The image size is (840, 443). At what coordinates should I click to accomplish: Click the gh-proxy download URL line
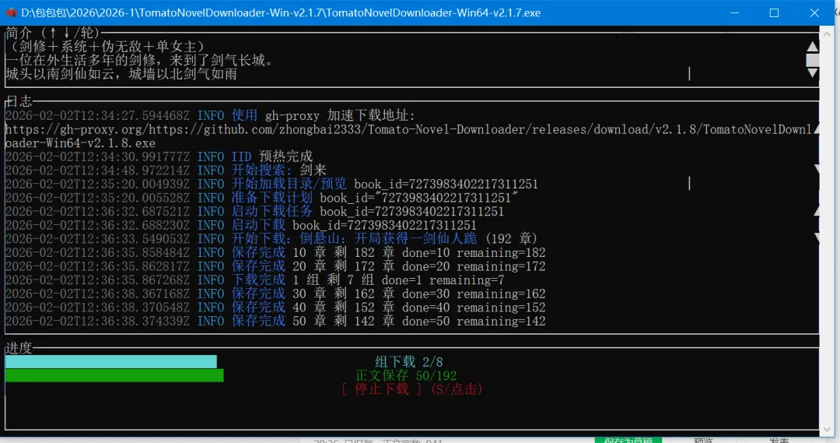(409, 129)
